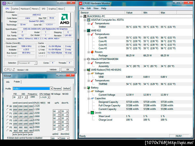This screenshot has width=195, height=146.
Task: Click the Sensor column header
Action: 102,13
